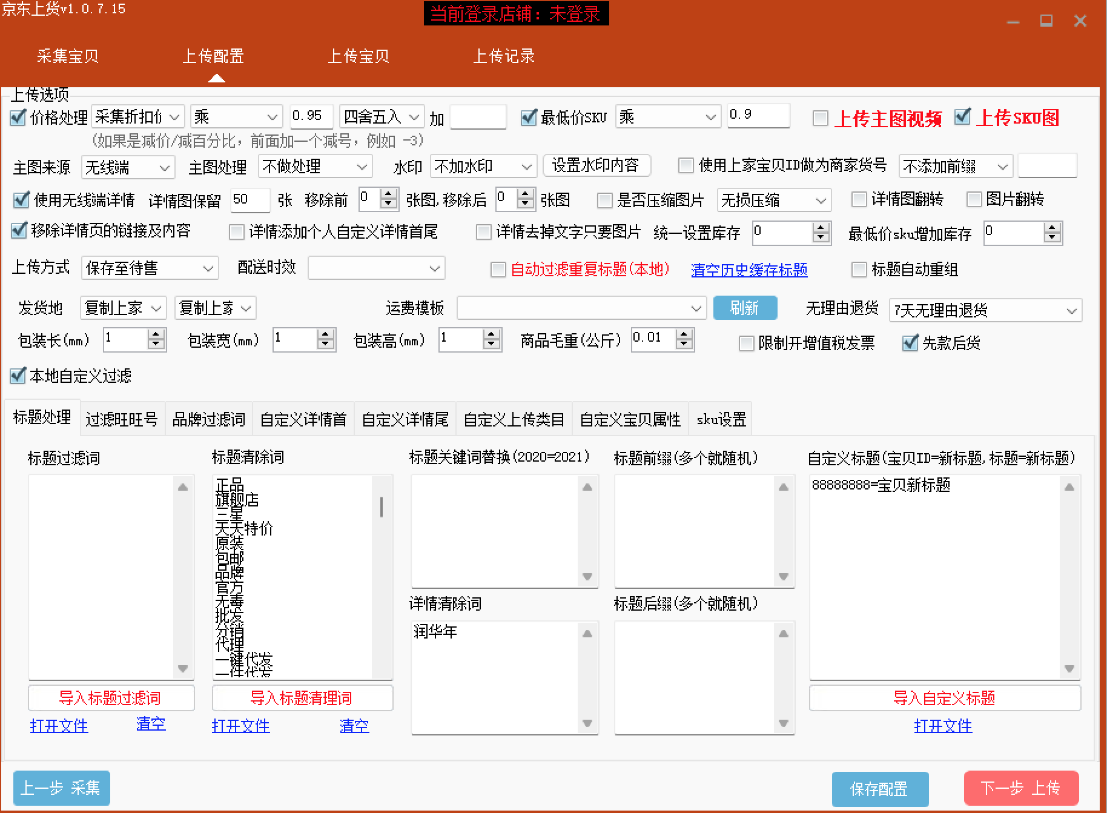Click the 刷新 button
The height and width of the screenshot is (813, 1107).
(745, 308)
